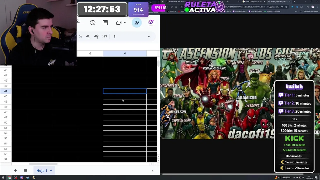Select row 40 header
Screen dimensions: 320x180
point(5,70)
